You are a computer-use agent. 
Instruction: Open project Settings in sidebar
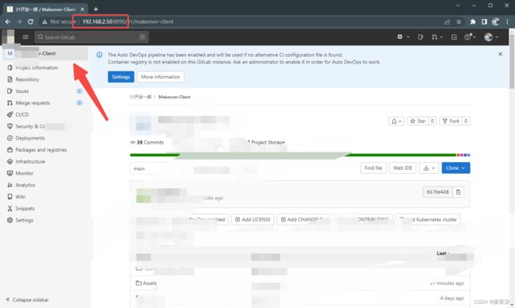coord(25,220)
